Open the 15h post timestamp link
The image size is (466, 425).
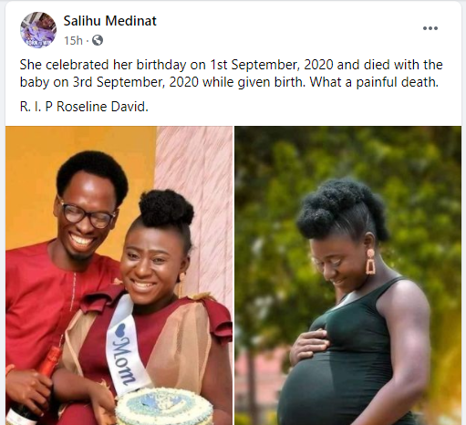[73, 40]
